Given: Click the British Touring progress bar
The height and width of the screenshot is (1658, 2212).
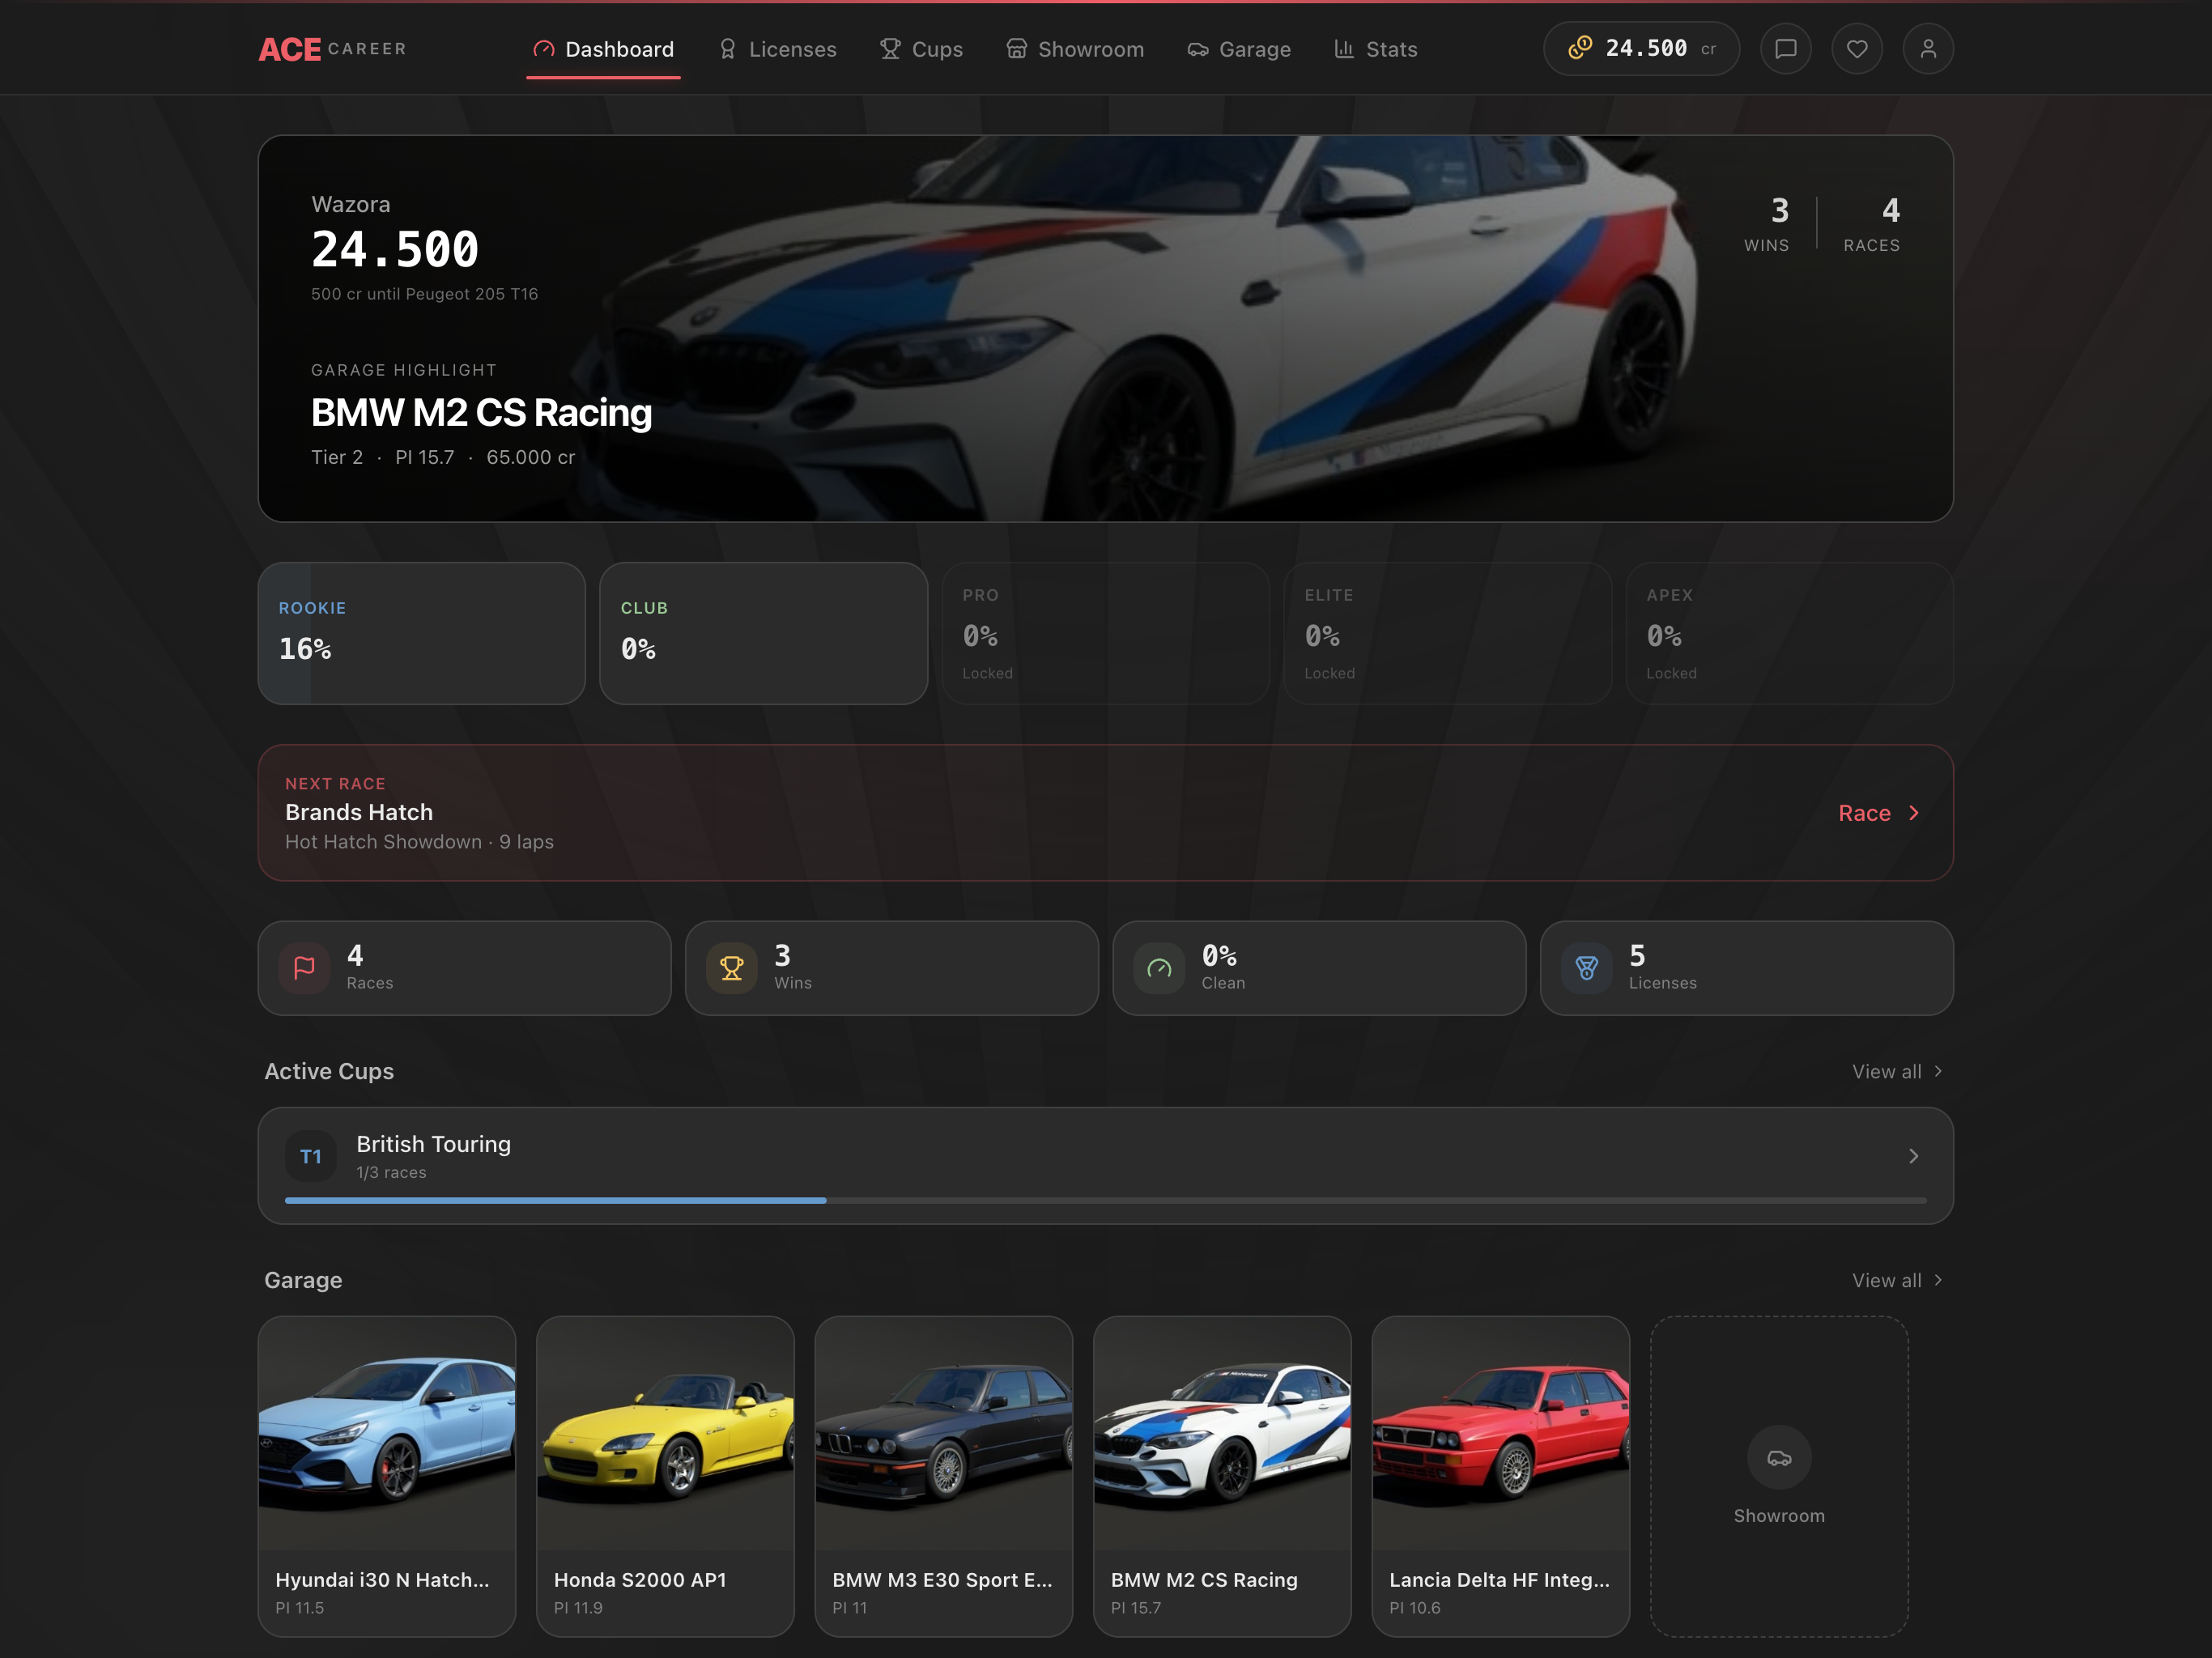Looking at the screenshot, I should coord(1104,1201).
